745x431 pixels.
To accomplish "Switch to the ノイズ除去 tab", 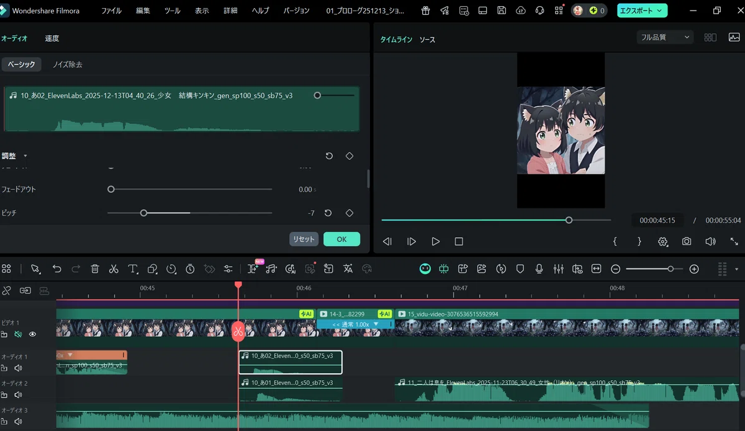I will [x=68, y=64].
